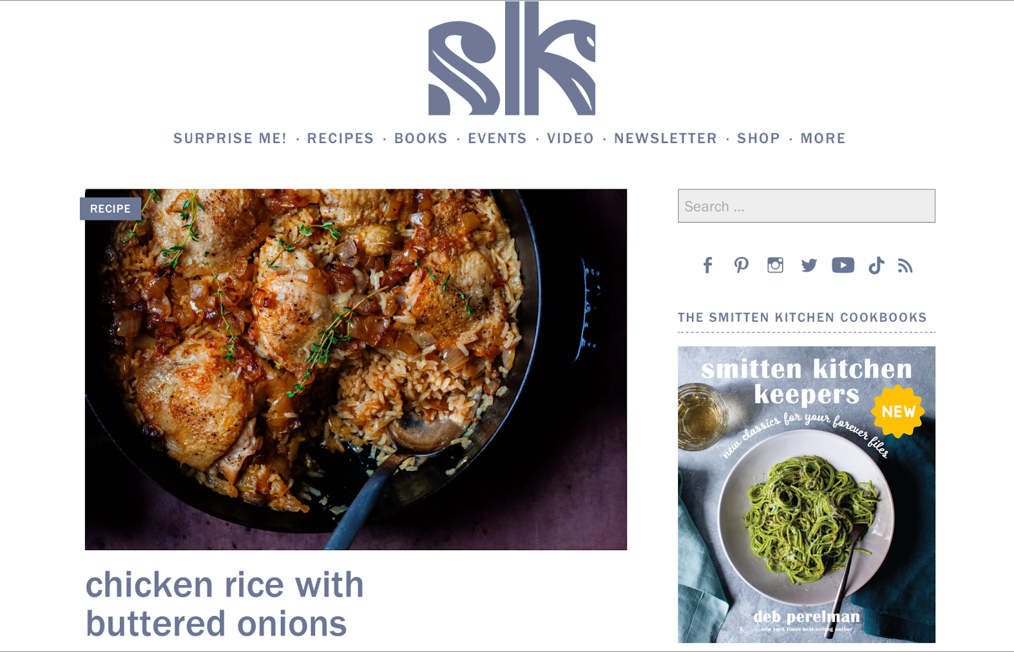This screenshot has width=1014, height=652.
Task: Open the Instagram social icon
Action: (x=775, y=265)
